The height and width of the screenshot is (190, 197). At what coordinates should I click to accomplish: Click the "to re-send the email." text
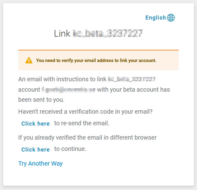pos(82,123)
